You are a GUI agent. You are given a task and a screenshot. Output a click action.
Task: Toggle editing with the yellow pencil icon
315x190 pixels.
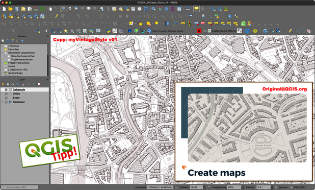[57, 16]
